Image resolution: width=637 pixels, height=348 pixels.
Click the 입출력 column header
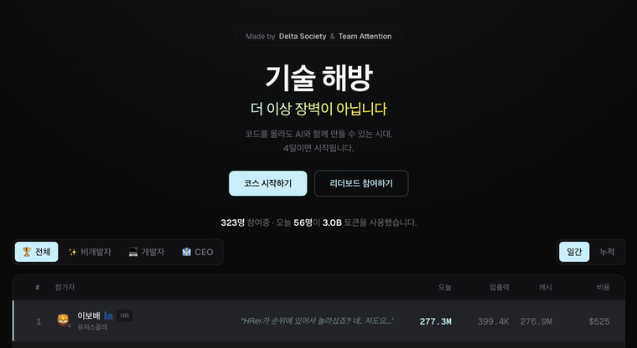pos(500,287)
